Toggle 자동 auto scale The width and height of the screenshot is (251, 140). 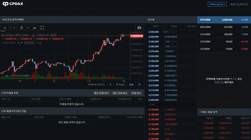[131, 85]
